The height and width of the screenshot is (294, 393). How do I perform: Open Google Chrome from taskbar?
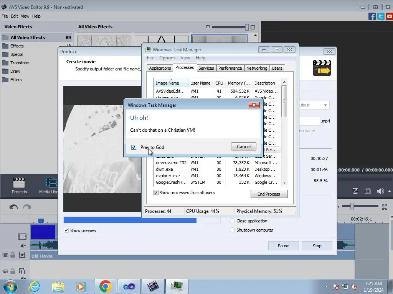click(x=105, y=286)
